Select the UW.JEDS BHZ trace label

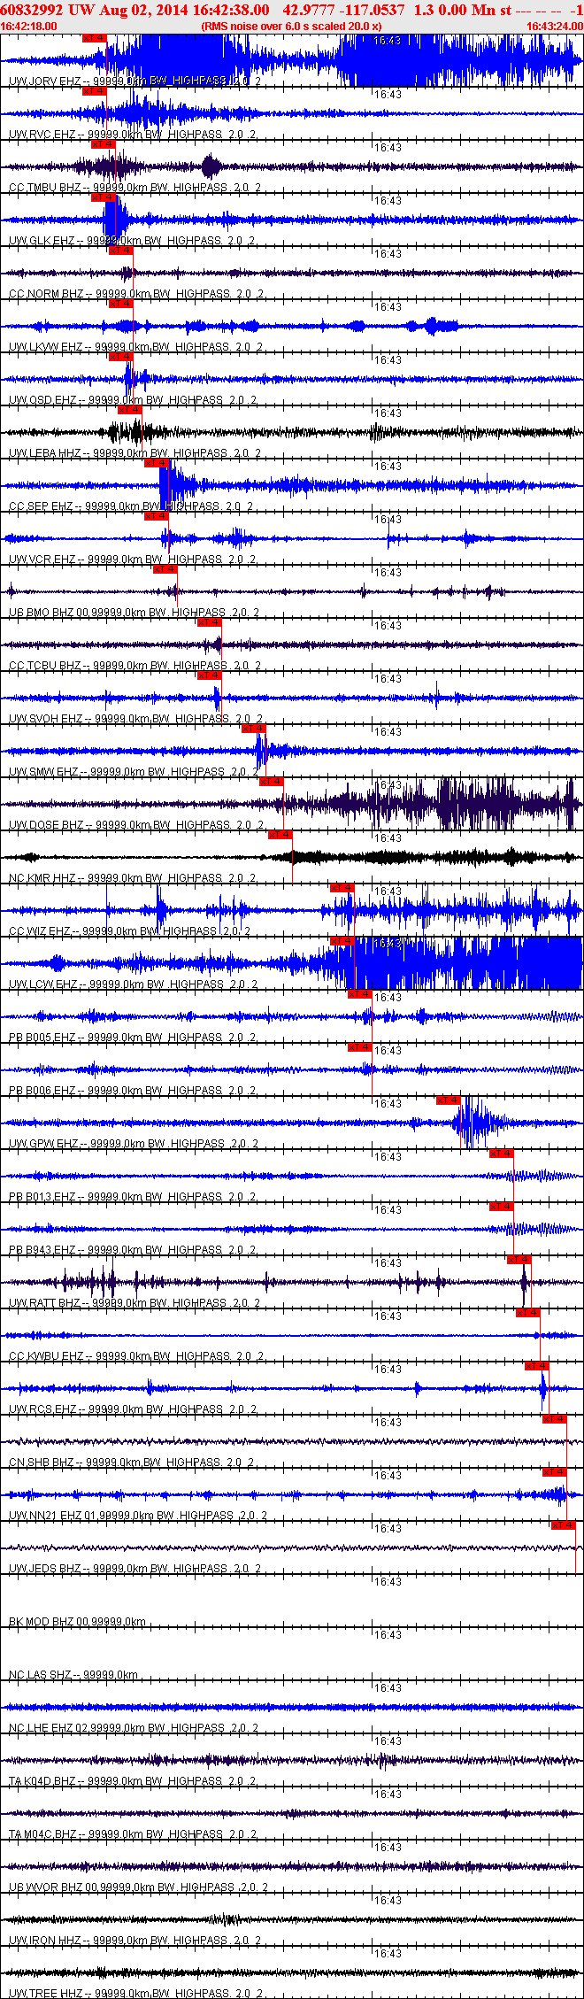point(134,1568)
